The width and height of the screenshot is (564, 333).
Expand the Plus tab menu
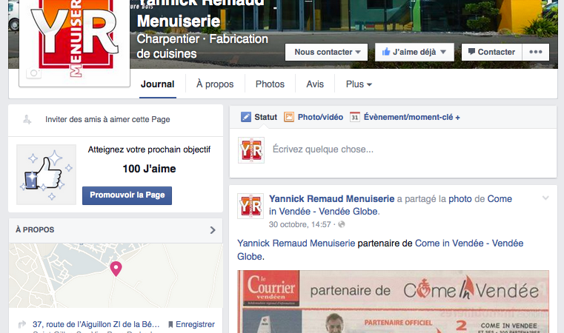359,84
